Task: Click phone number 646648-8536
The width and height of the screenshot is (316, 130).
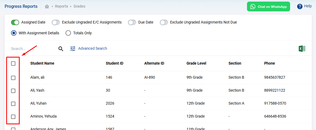Action: 275,116
